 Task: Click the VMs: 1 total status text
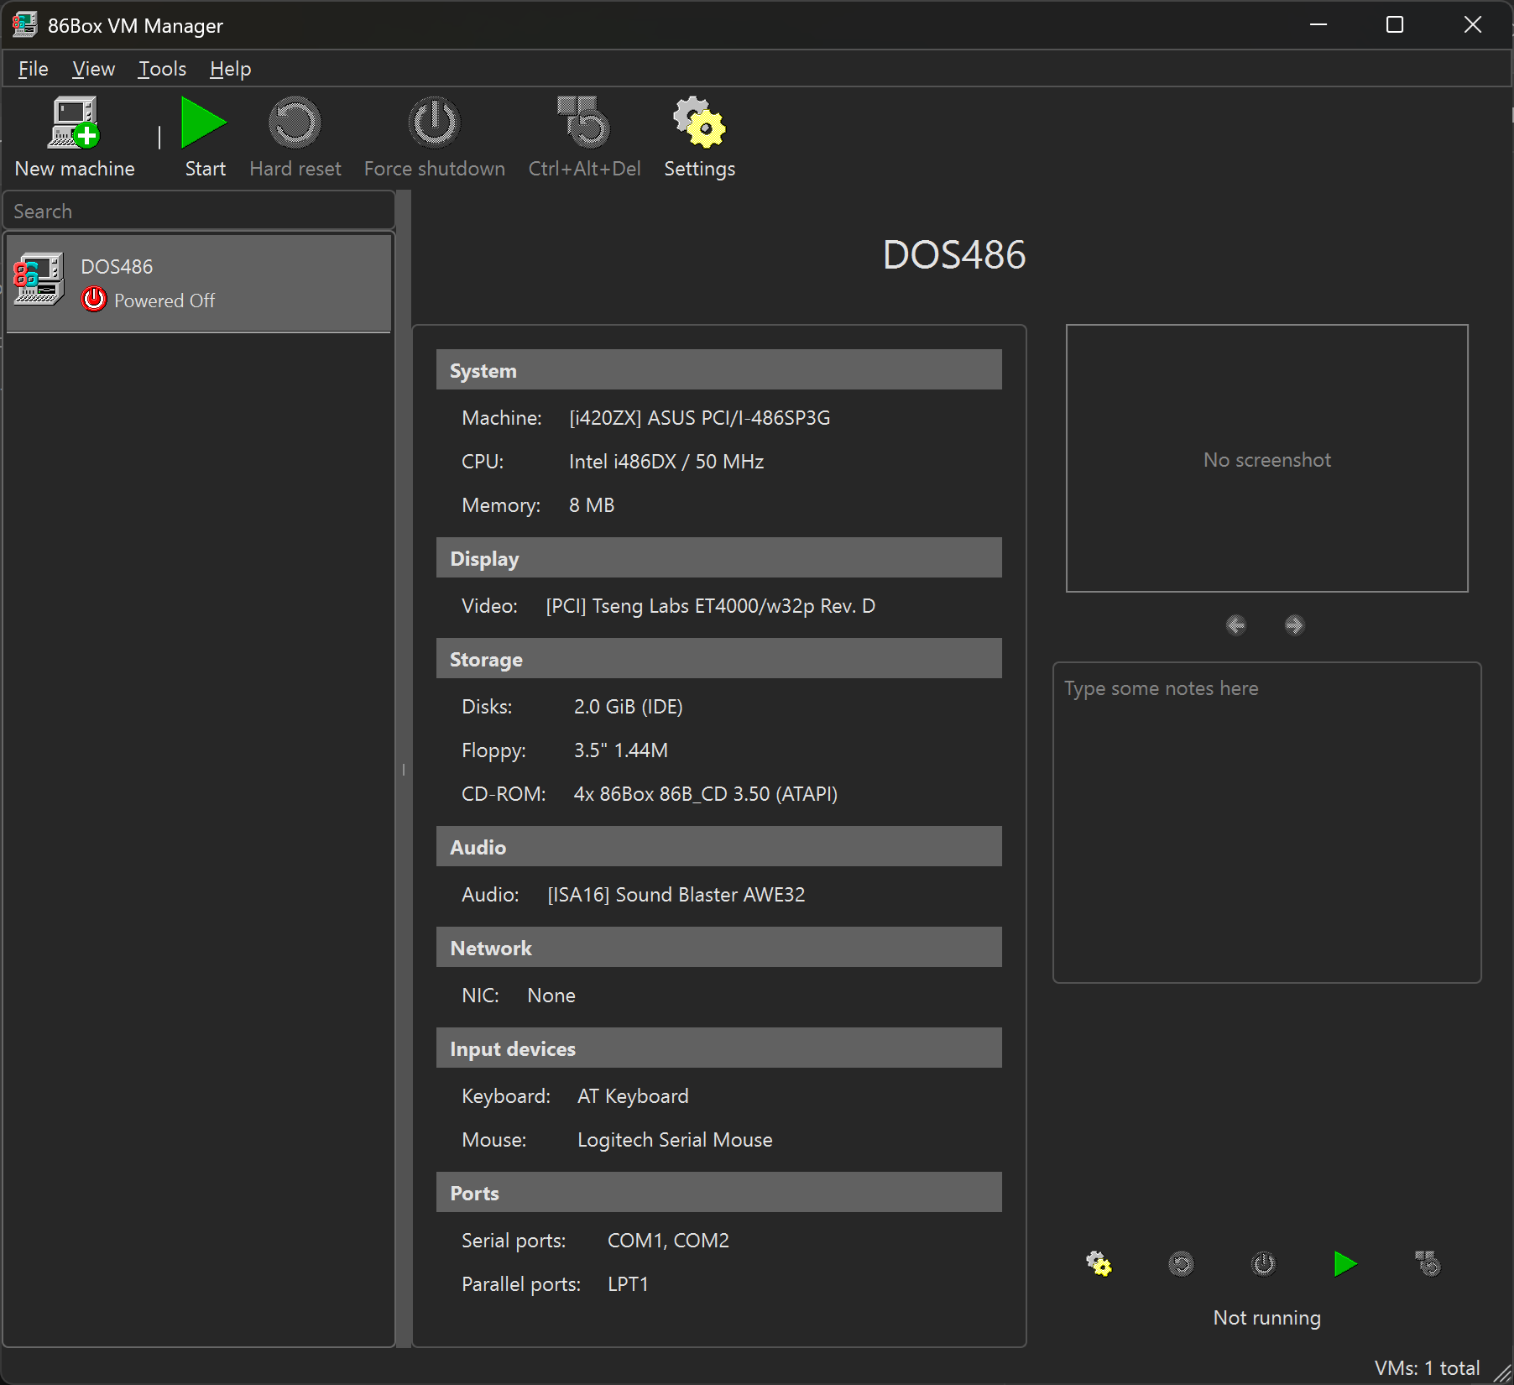coord(1427,1368)
